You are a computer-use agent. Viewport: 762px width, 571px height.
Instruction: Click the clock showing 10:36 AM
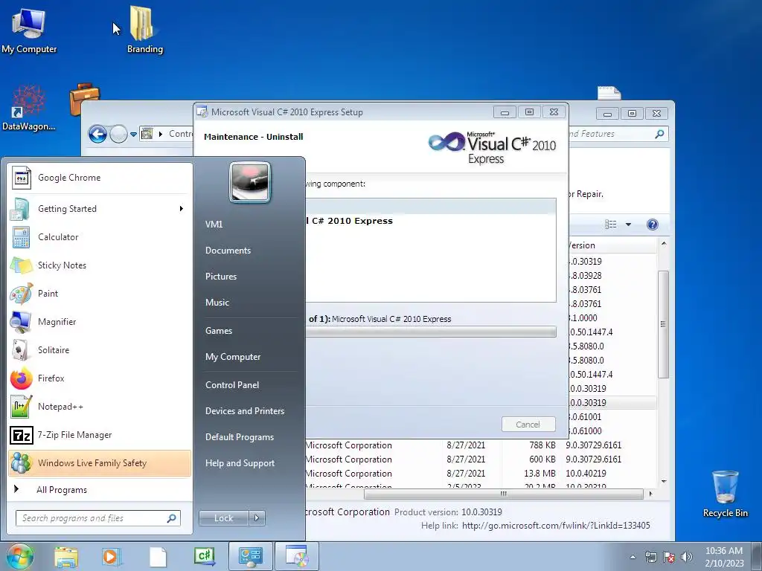click(724, 556)
